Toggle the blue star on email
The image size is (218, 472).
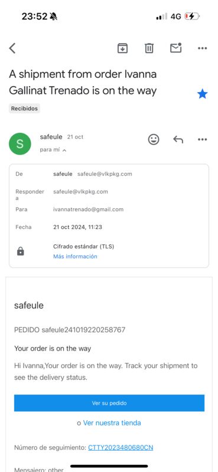point(202,94)
